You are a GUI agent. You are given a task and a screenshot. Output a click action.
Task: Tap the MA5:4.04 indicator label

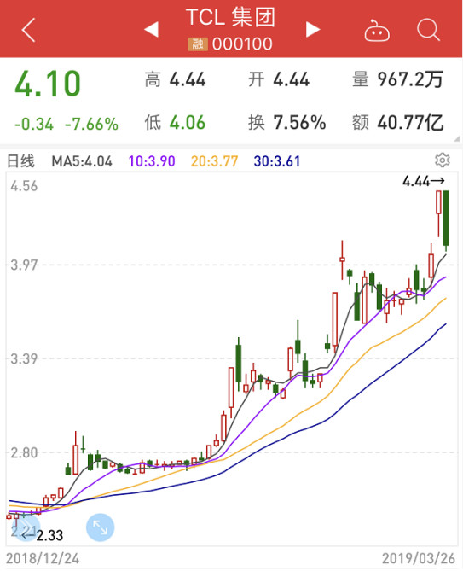pos(82,161)
